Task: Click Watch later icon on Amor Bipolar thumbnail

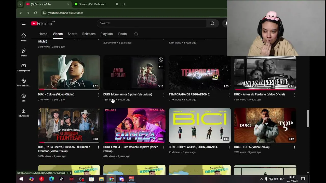Action: click(x=161, y=60)
